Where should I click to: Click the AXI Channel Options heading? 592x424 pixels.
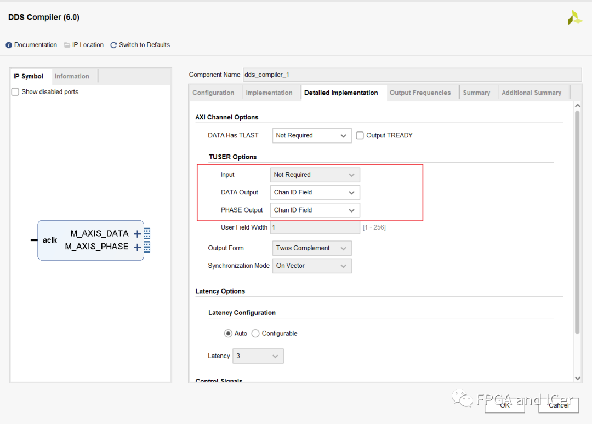click(x=227, y=117)
